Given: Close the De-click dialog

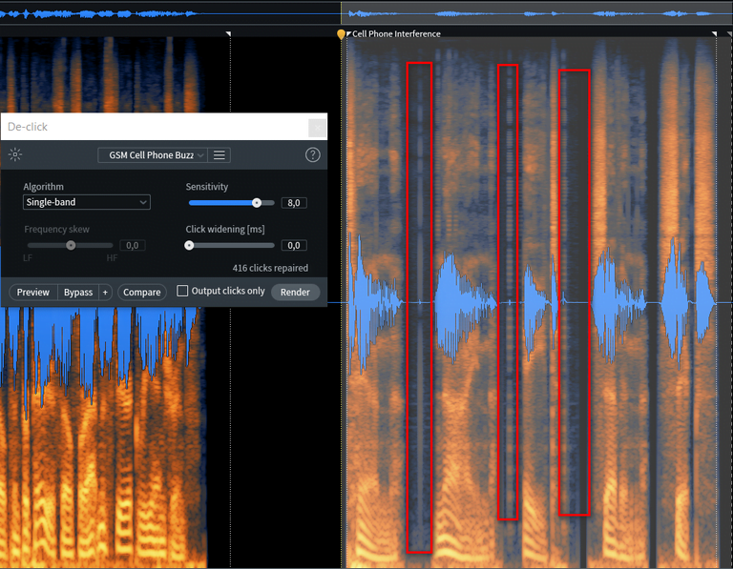Looking at the screenshot, I should [317, 127].
